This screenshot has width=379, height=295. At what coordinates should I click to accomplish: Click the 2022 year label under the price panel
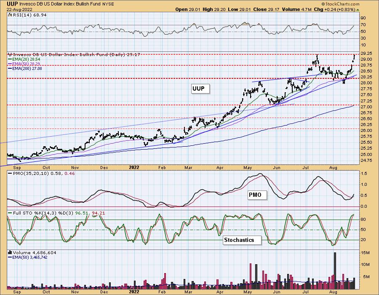coord(134,168)
